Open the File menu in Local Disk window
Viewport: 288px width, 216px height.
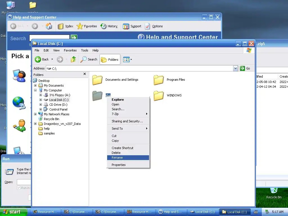[x=37, y=50]
